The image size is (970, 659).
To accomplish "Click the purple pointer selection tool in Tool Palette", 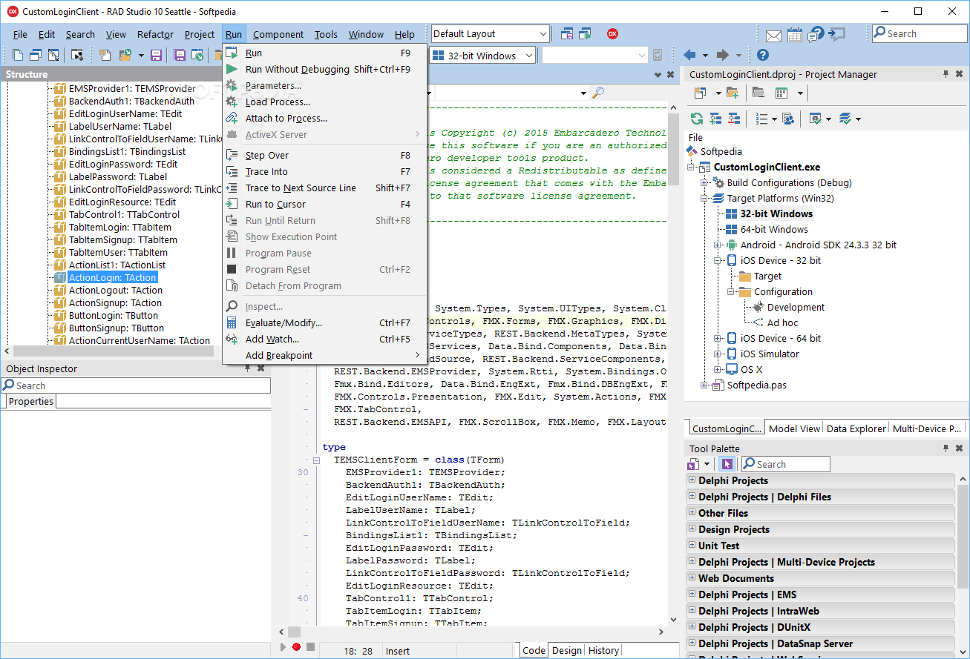I will 727,464.
